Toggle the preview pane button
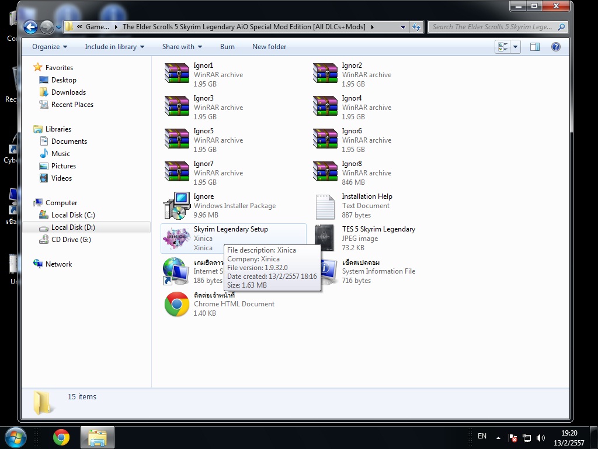The width and height of the screenshot is (598, 449). (535, 47)
